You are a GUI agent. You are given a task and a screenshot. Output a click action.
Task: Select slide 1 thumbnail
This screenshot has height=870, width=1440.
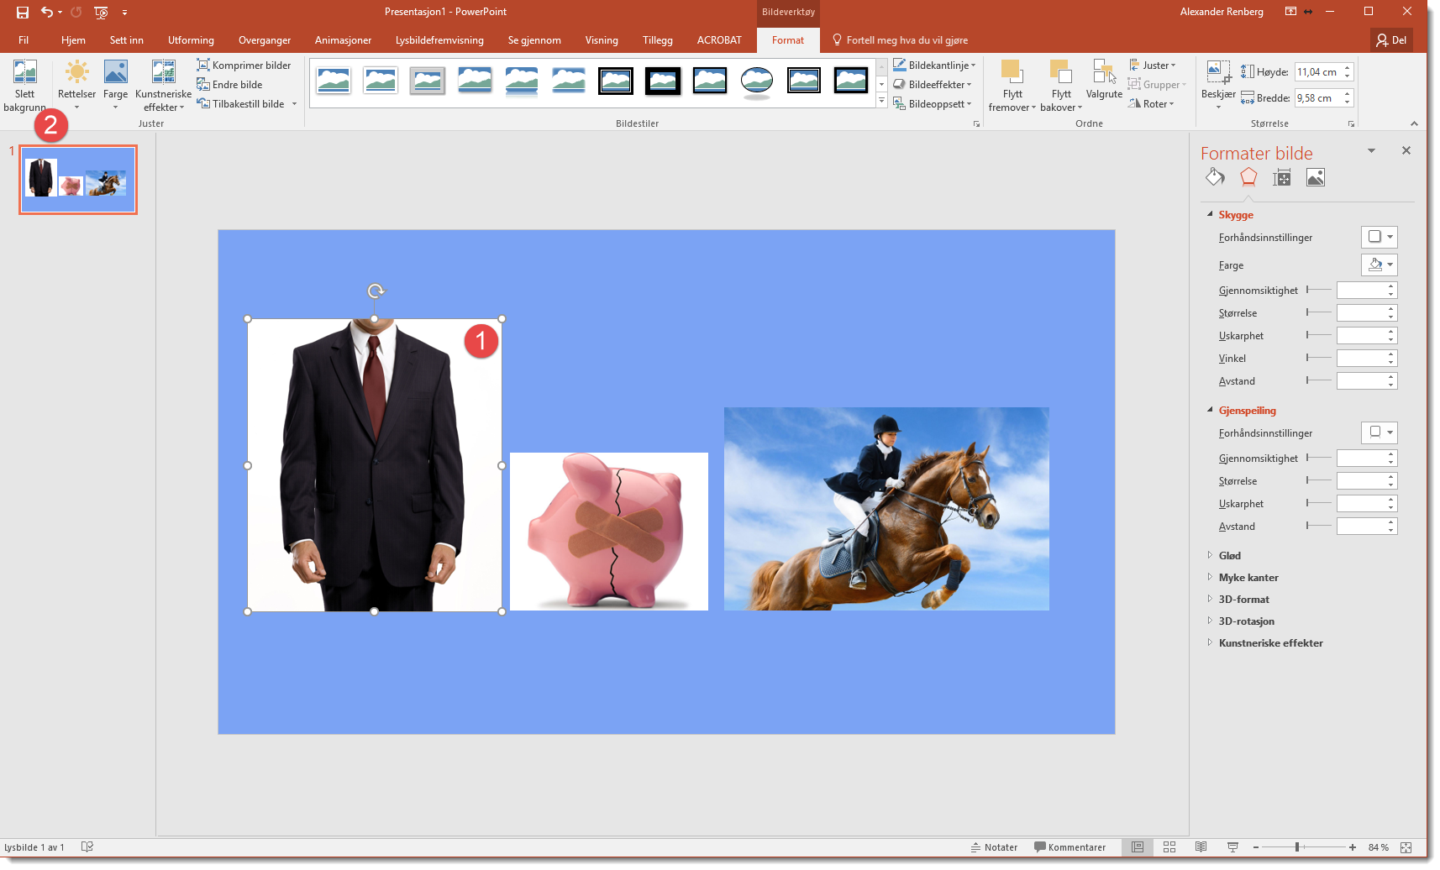(x=78, y=180)
